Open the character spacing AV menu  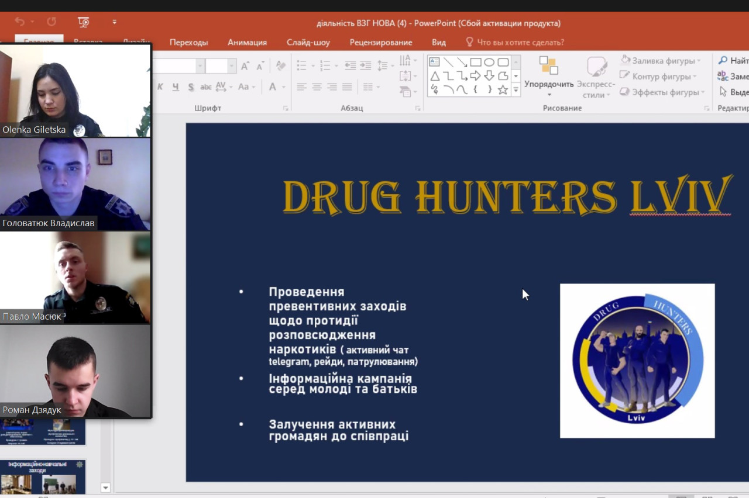[x=224, y=87]
